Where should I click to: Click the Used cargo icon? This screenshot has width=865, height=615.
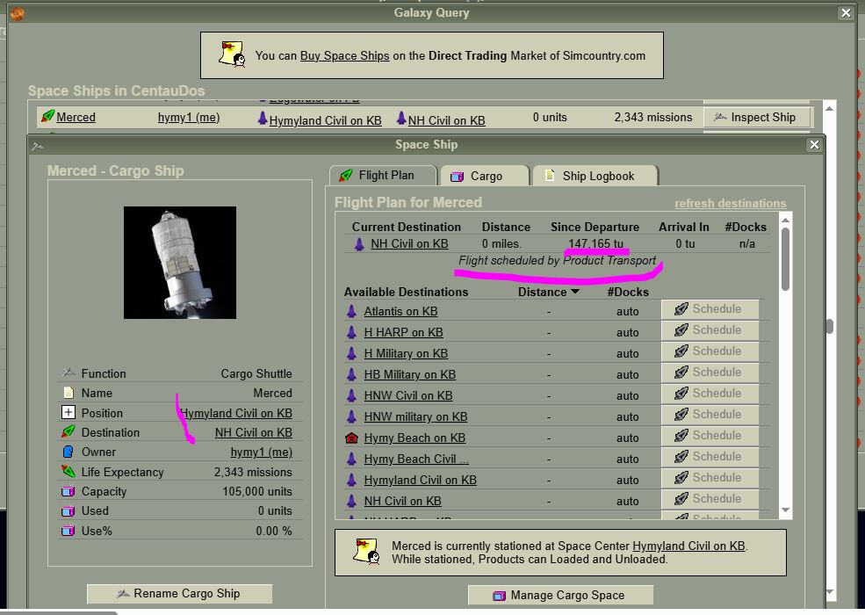(x=68, y=510)
